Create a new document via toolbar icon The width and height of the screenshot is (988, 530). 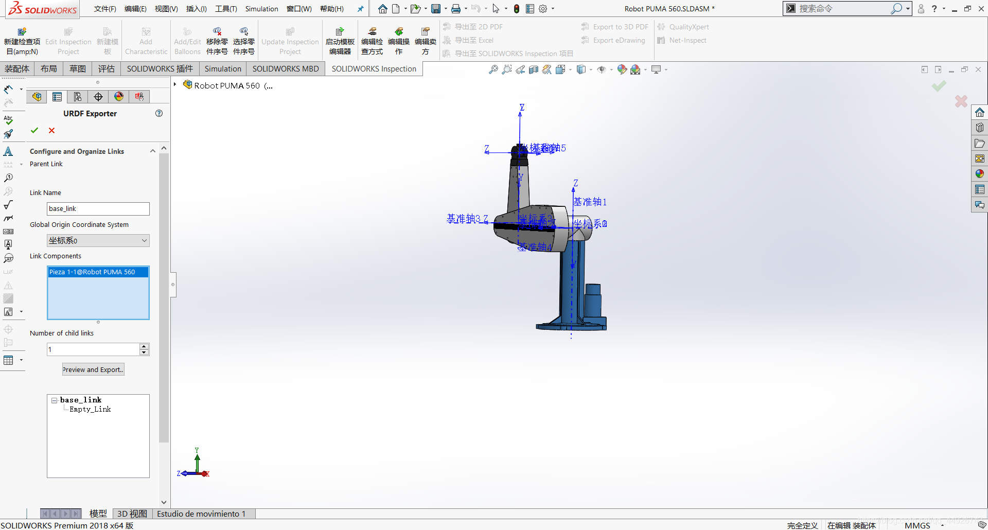click(x=396, y=9)
